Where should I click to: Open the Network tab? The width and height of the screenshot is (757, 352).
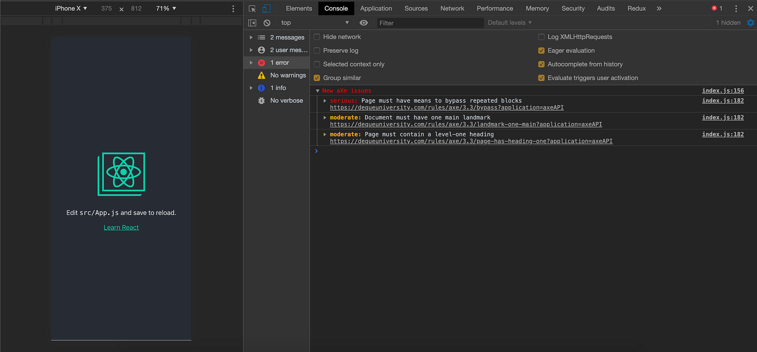pyautogui.click(x=452, y=8)
